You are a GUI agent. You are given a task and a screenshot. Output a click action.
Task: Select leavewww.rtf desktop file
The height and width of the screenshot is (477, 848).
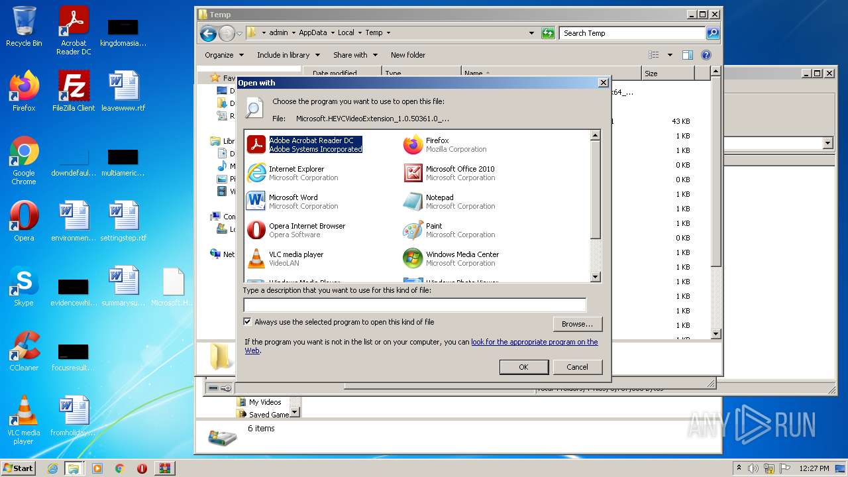pyautogui.click(x=123, y=91)
